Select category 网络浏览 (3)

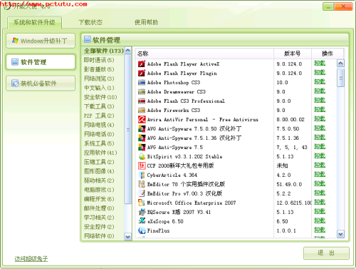[x=99, y=78]
